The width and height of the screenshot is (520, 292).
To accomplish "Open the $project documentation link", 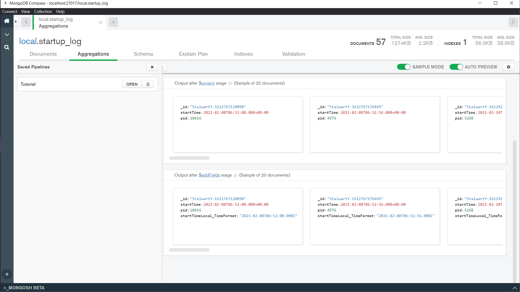I will point(207,83).
